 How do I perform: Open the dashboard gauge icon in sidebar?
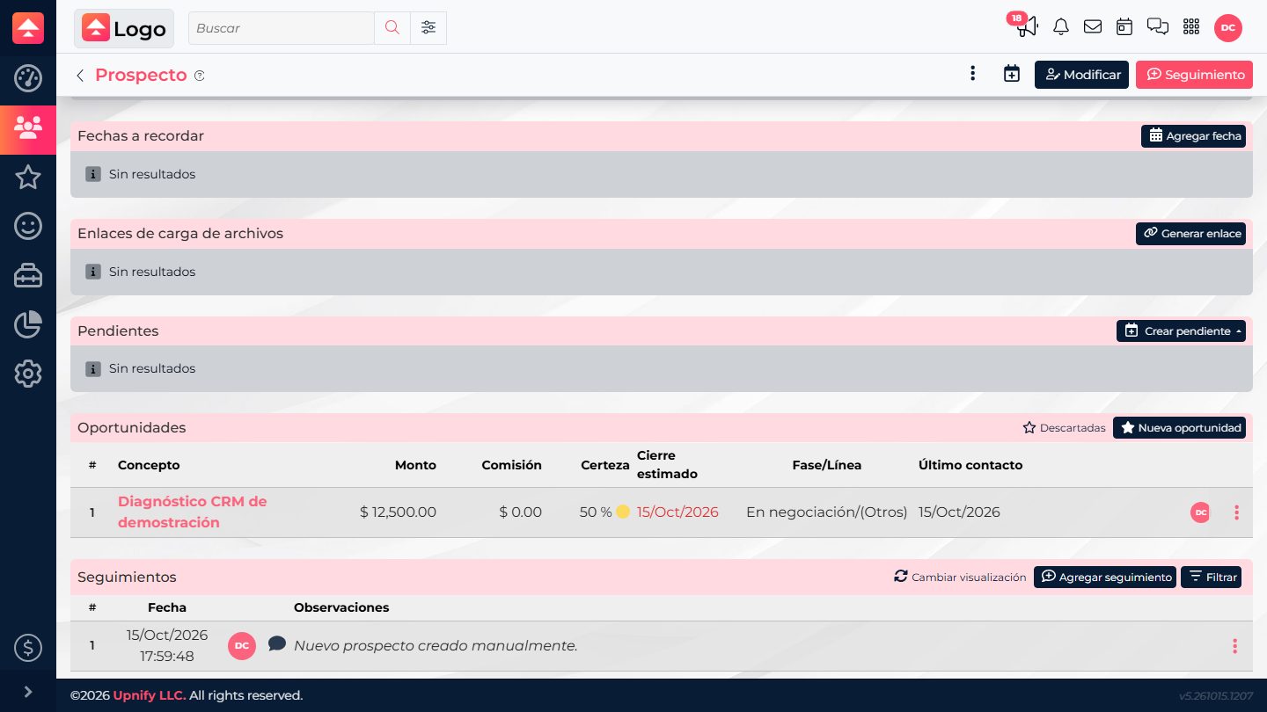click(x=28, y=78)
